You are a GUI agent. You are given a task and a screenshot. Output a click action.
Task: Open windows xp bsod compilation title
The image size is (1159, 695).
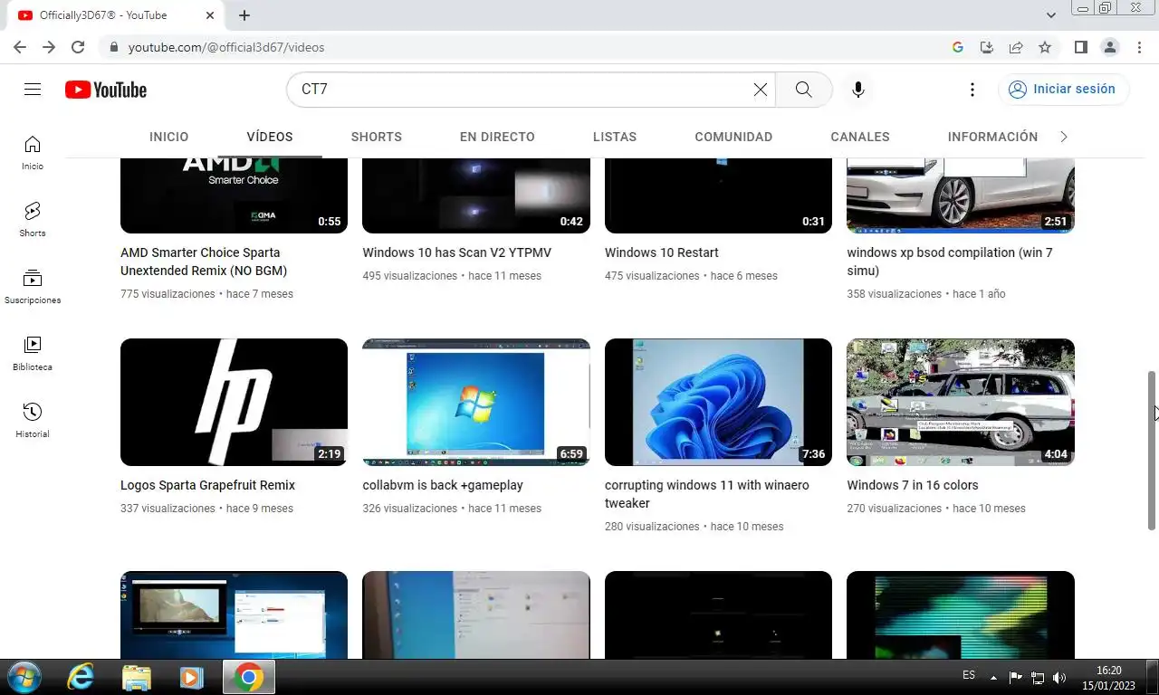point(950,262)
